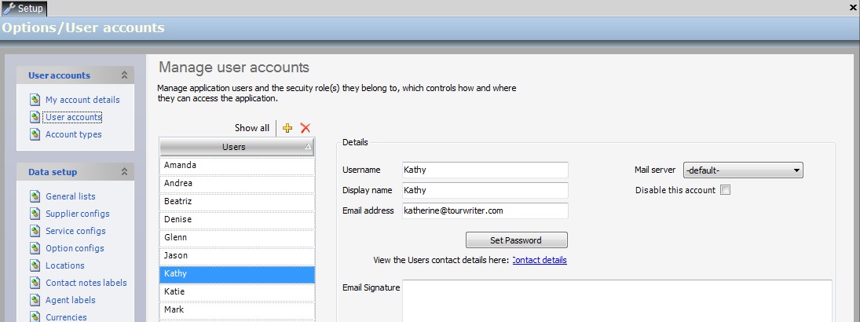Screen dimensions: 860x322
Task: Sort the list by Users column header
Action: (234, 147)
